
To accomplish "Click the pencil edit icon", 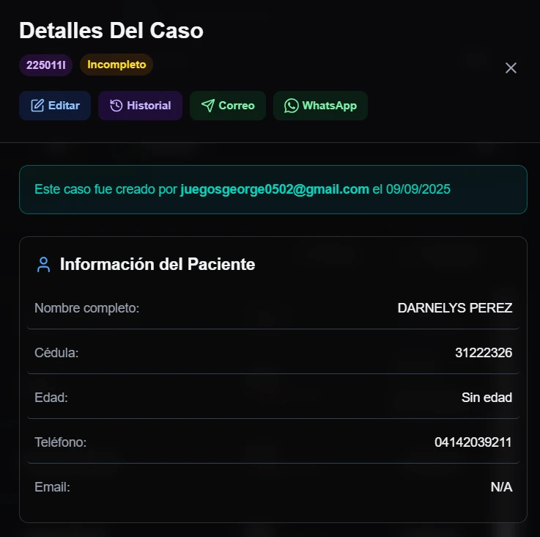I will click(37, 106).
